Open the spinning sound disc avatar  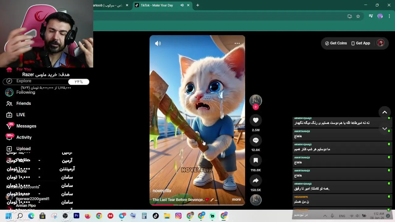[x=256, y=200]
